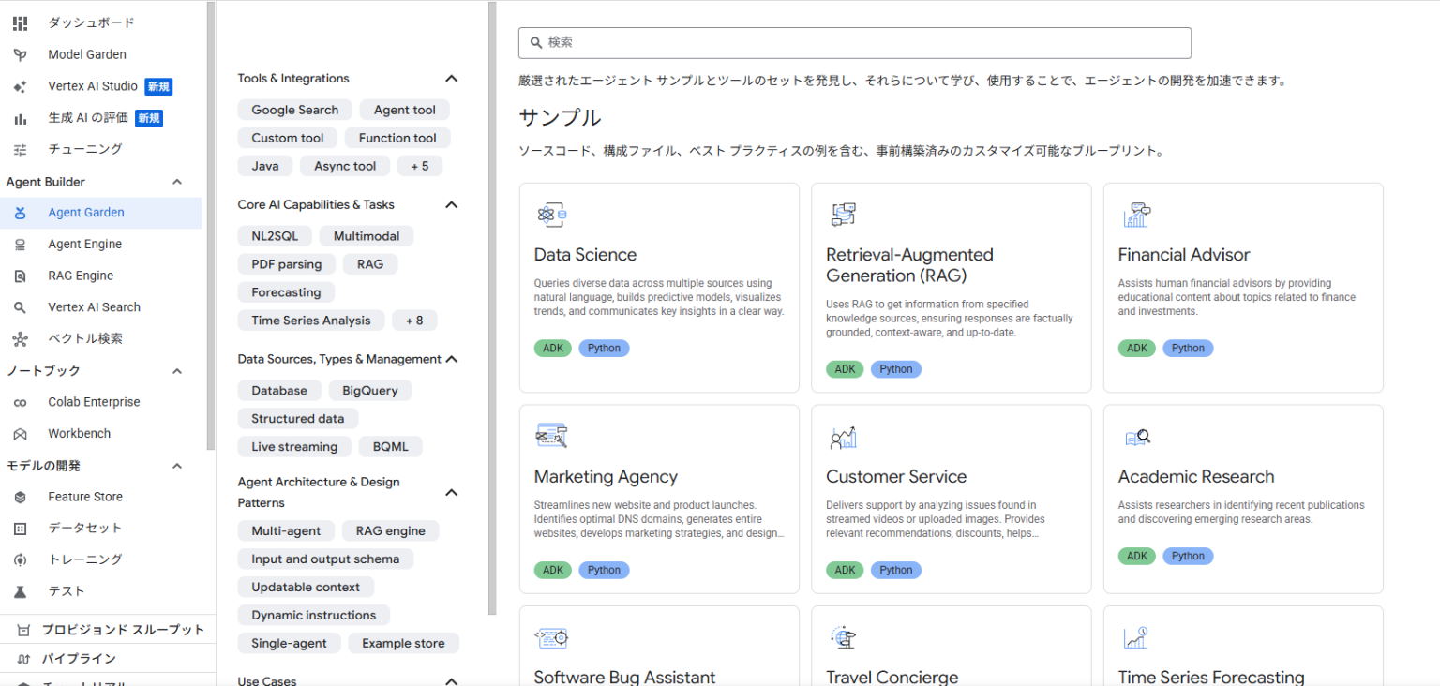Collapse the ノートブック sidebar group
The width and height of the screenshot is (1440, 686).
click(177, 371)
